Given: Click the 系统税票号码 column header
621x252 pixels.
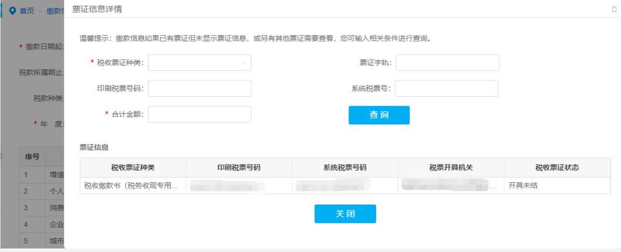Looking at the screenshot, I should pos(345,168).
